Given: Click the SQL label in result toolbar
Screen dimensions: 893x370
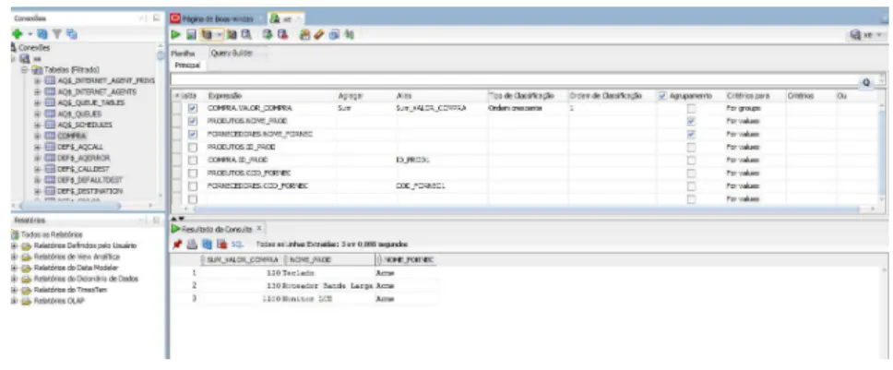Looking at the screenshot, I should click(237, 244).
